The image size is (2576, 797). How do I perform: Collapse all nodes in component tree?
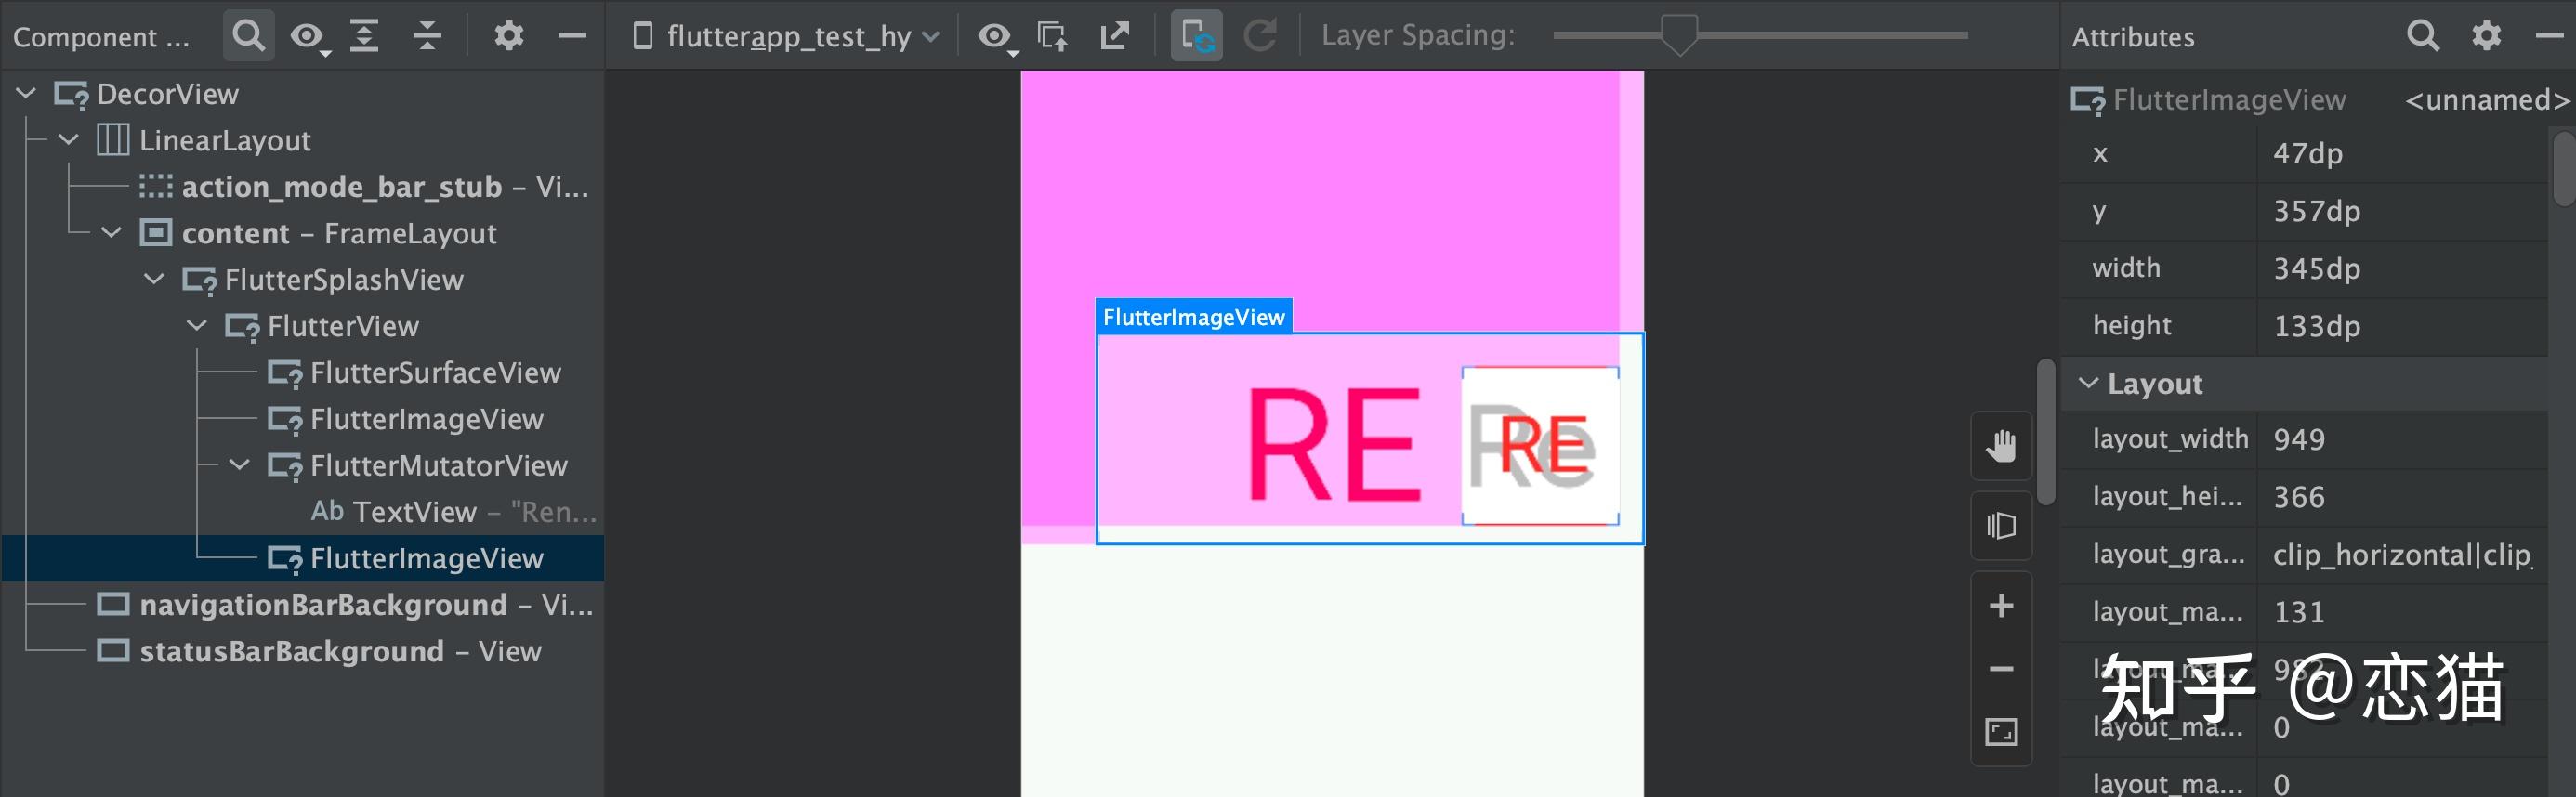coord(428,36)
